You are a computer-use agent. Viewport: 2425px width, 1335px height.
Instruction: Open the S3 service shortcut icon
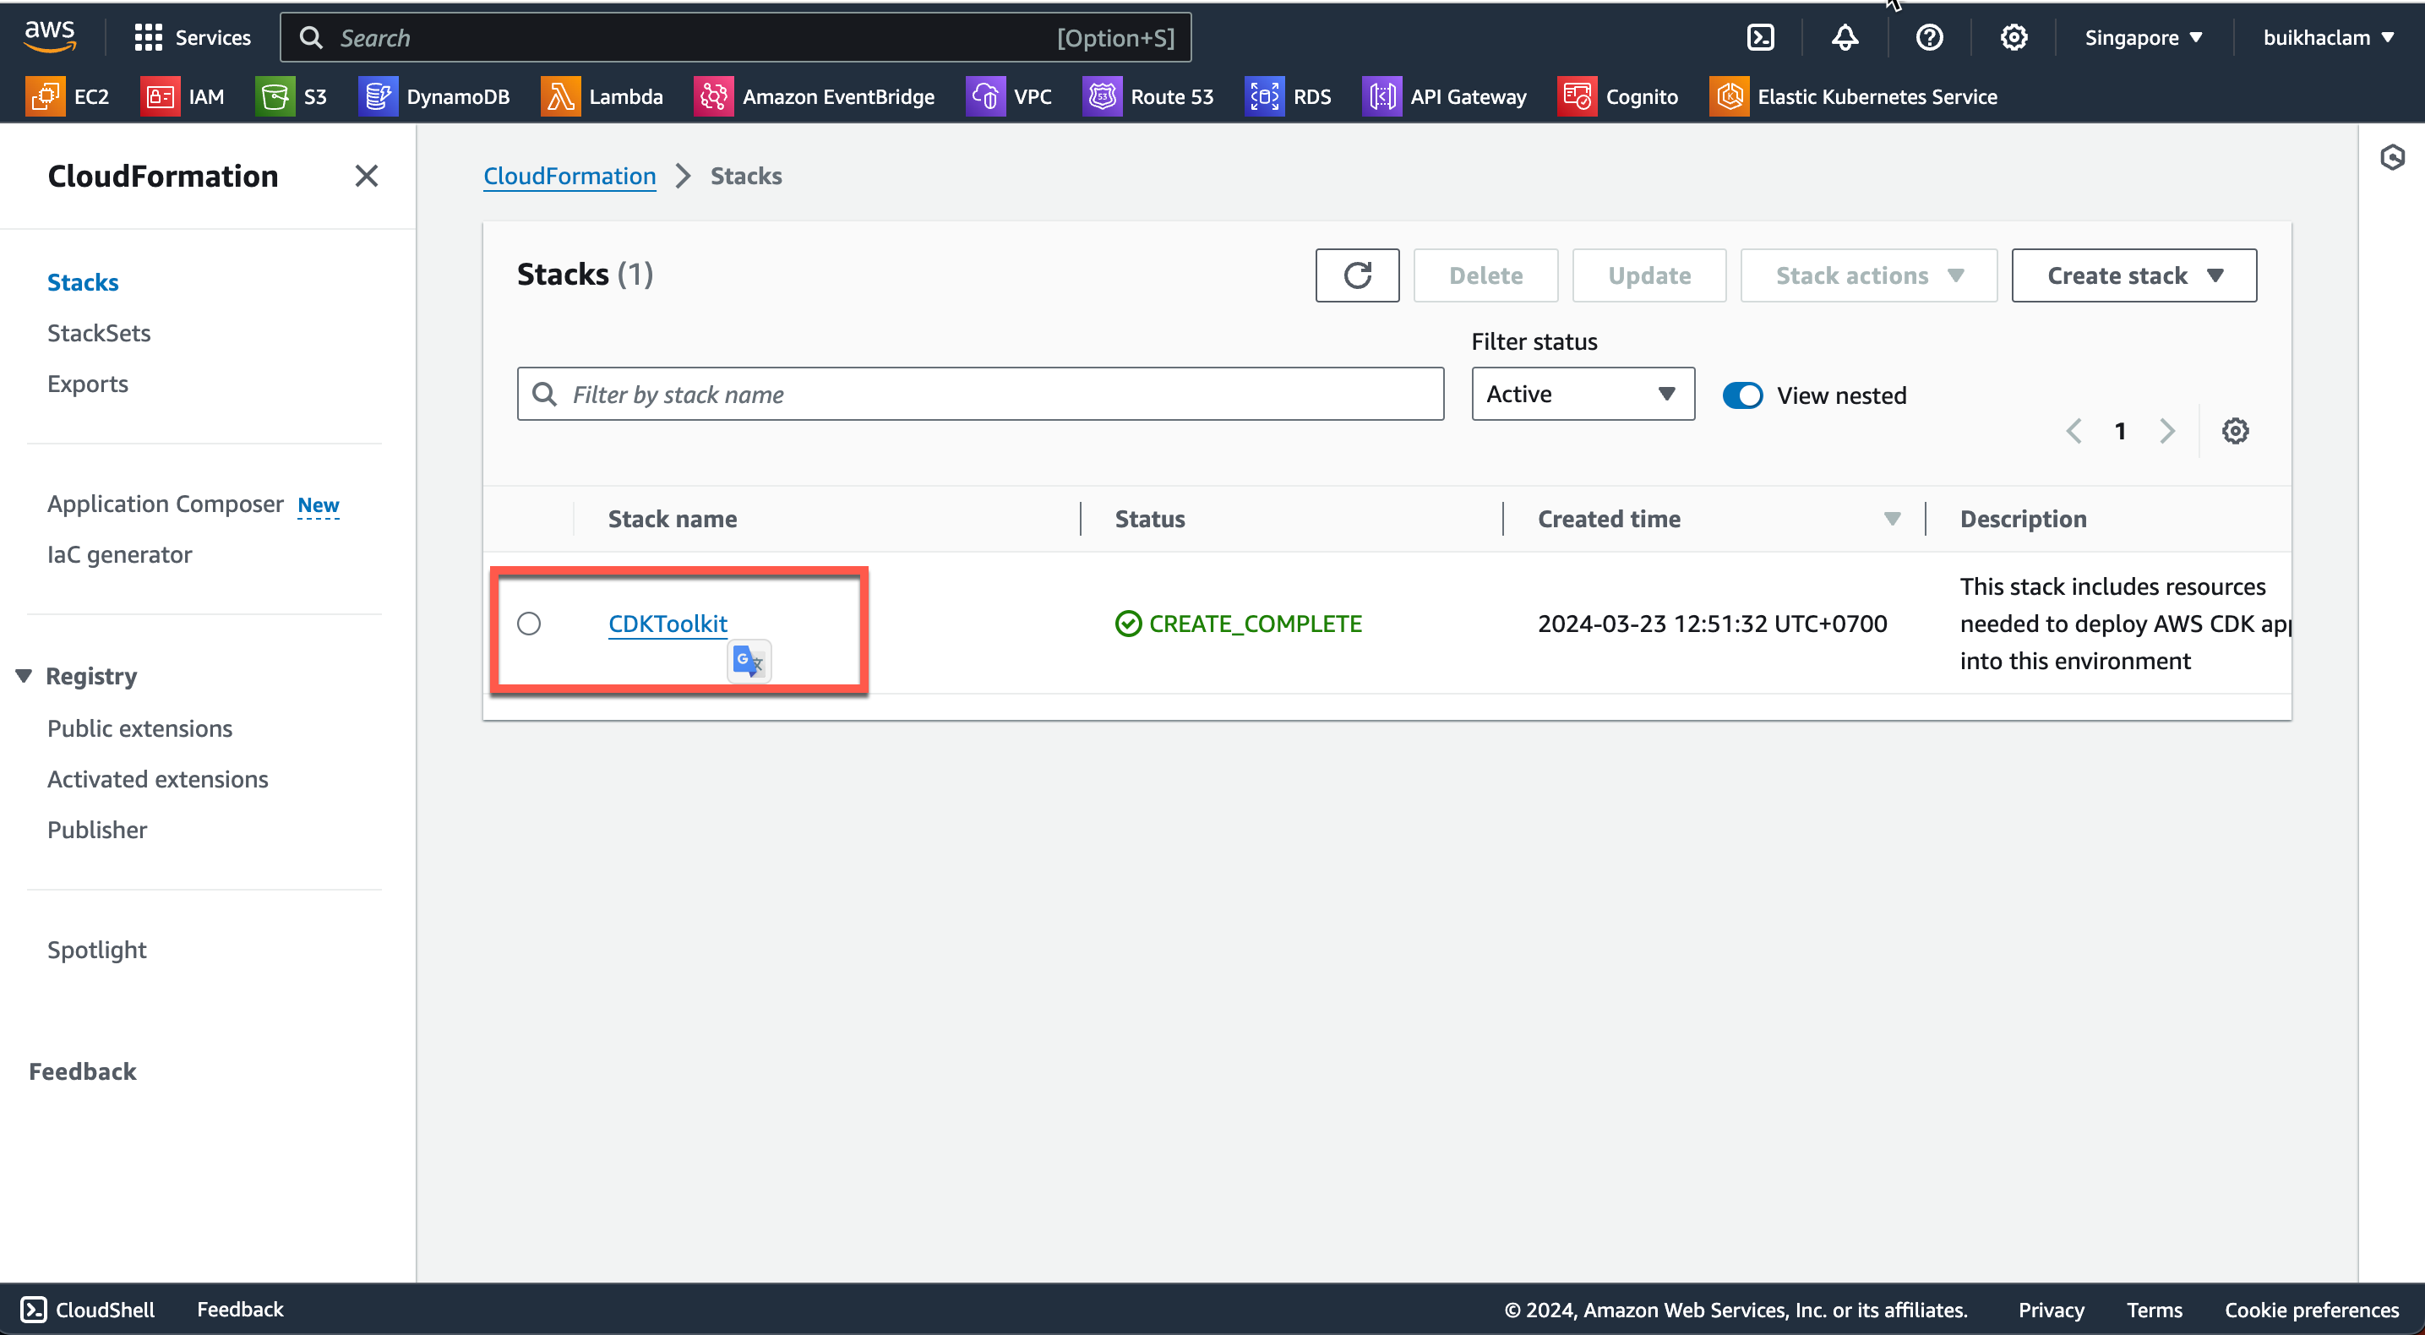[275, 96]
